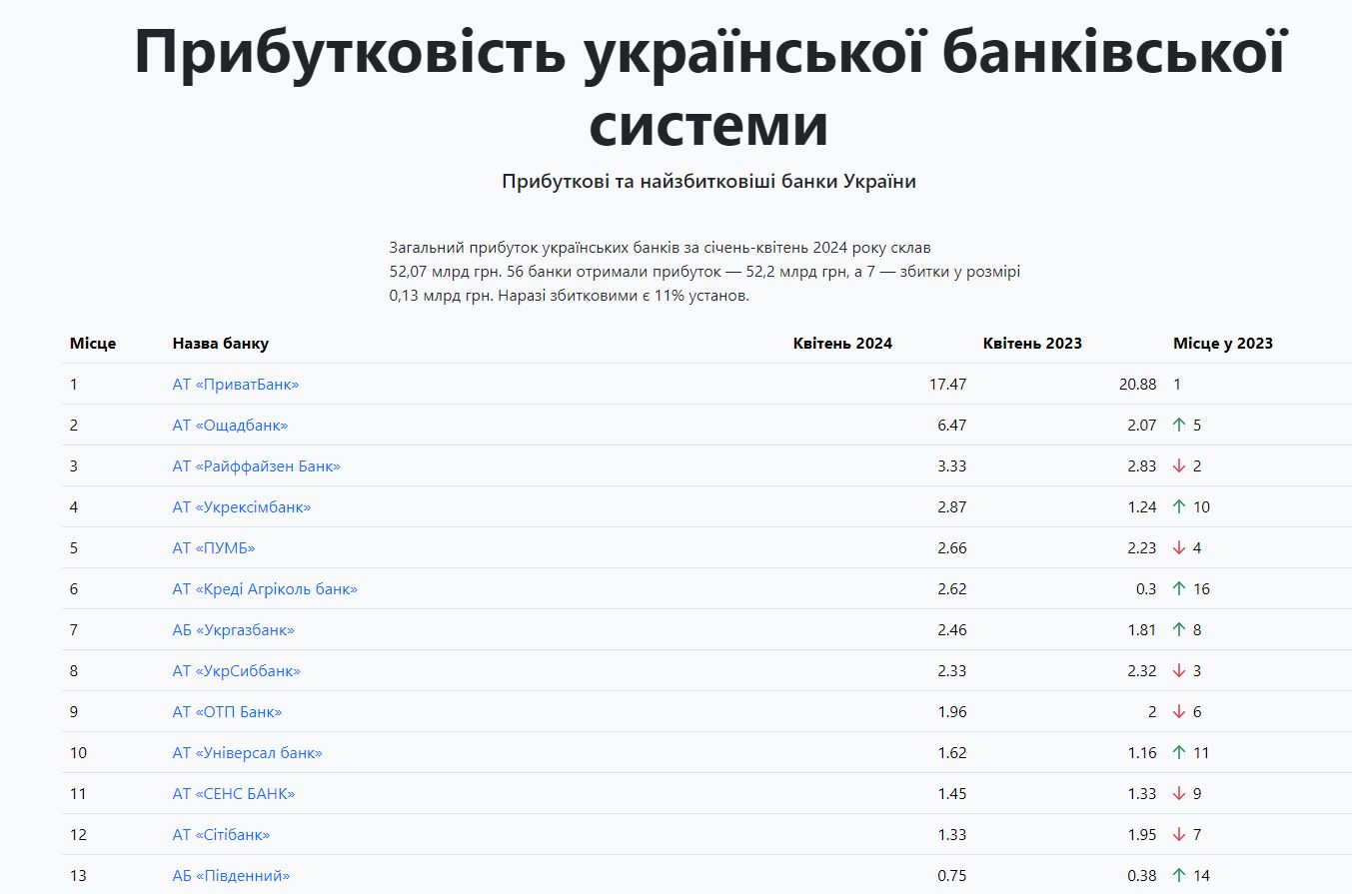Image resolution: width=1352 pixels, height=894 pixels.
Task: Click green up arrow in Креді Агріколь row
Action: (1179, 589)
